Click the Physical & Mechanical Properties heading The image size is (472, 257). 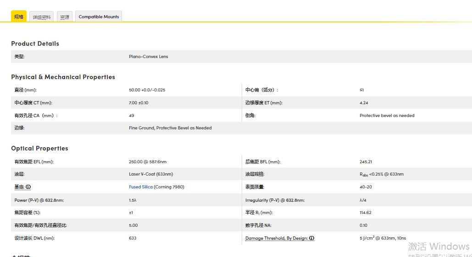tap(63, 77)
